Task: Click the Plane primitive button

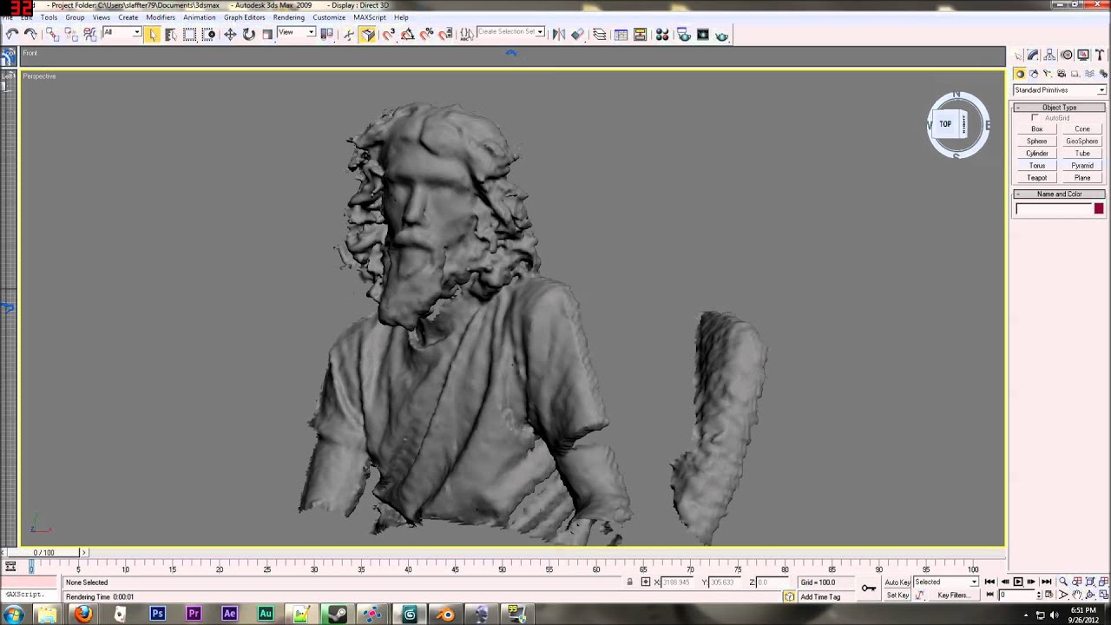Action: click(1081, 178)
